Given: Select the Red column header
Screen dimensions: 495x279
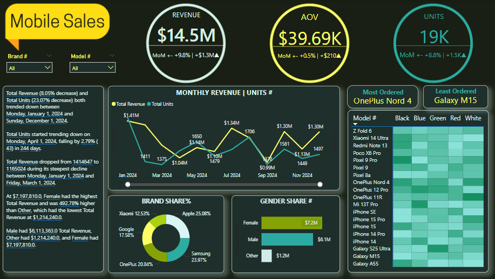Looking at the screenshot, I should coord(455,118).
